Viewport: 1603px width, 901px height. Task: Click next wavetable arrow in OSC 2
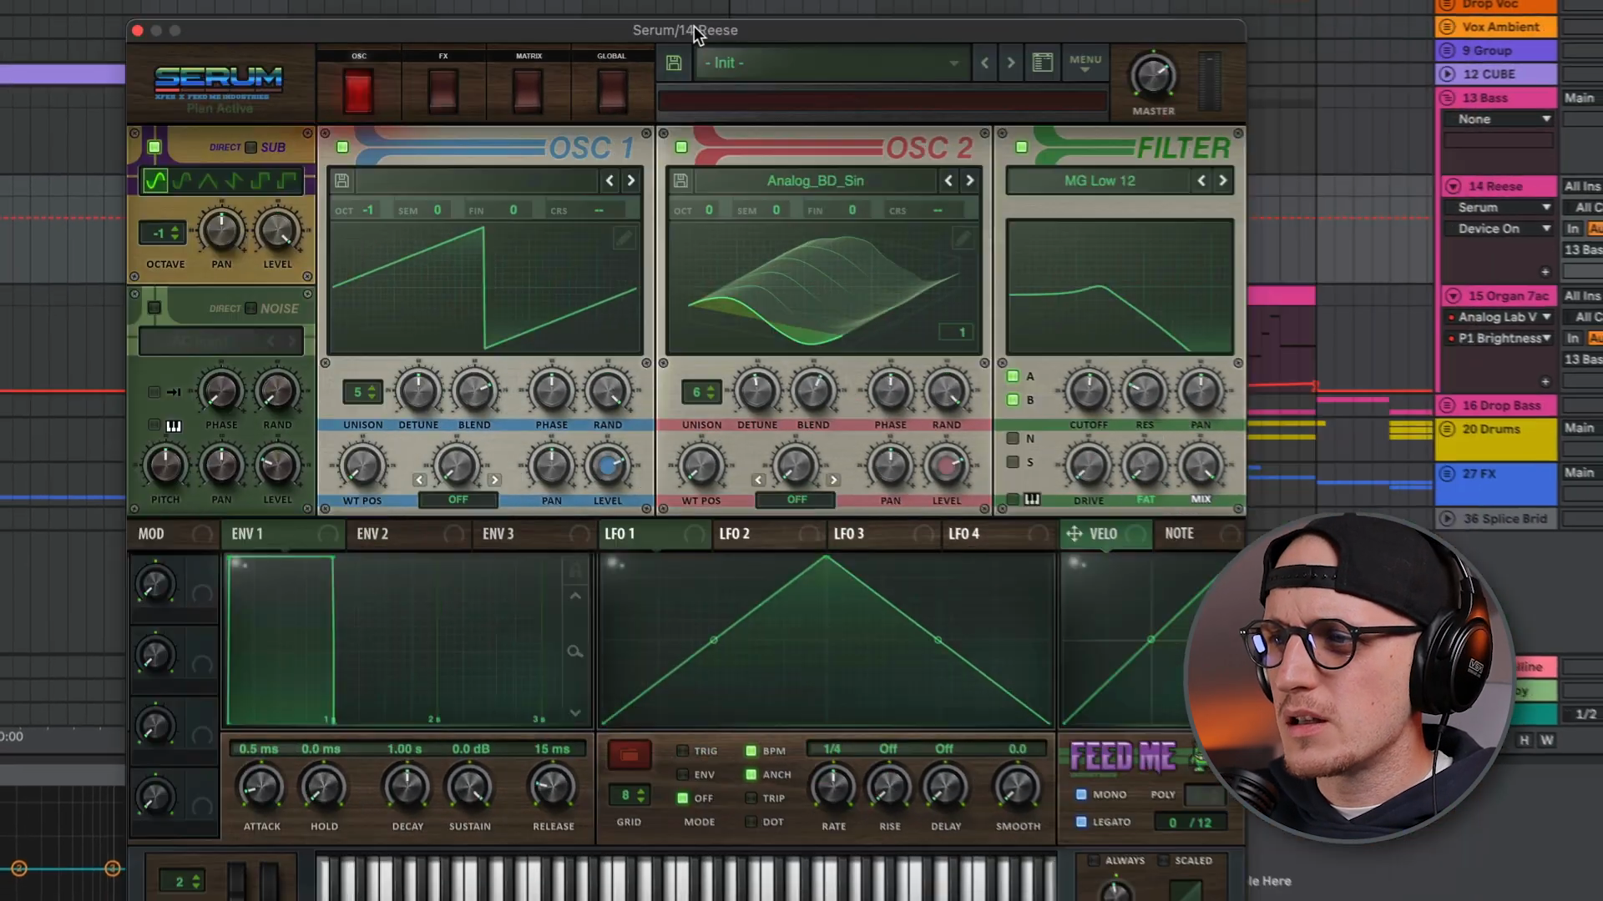click(x=969, y=180)
